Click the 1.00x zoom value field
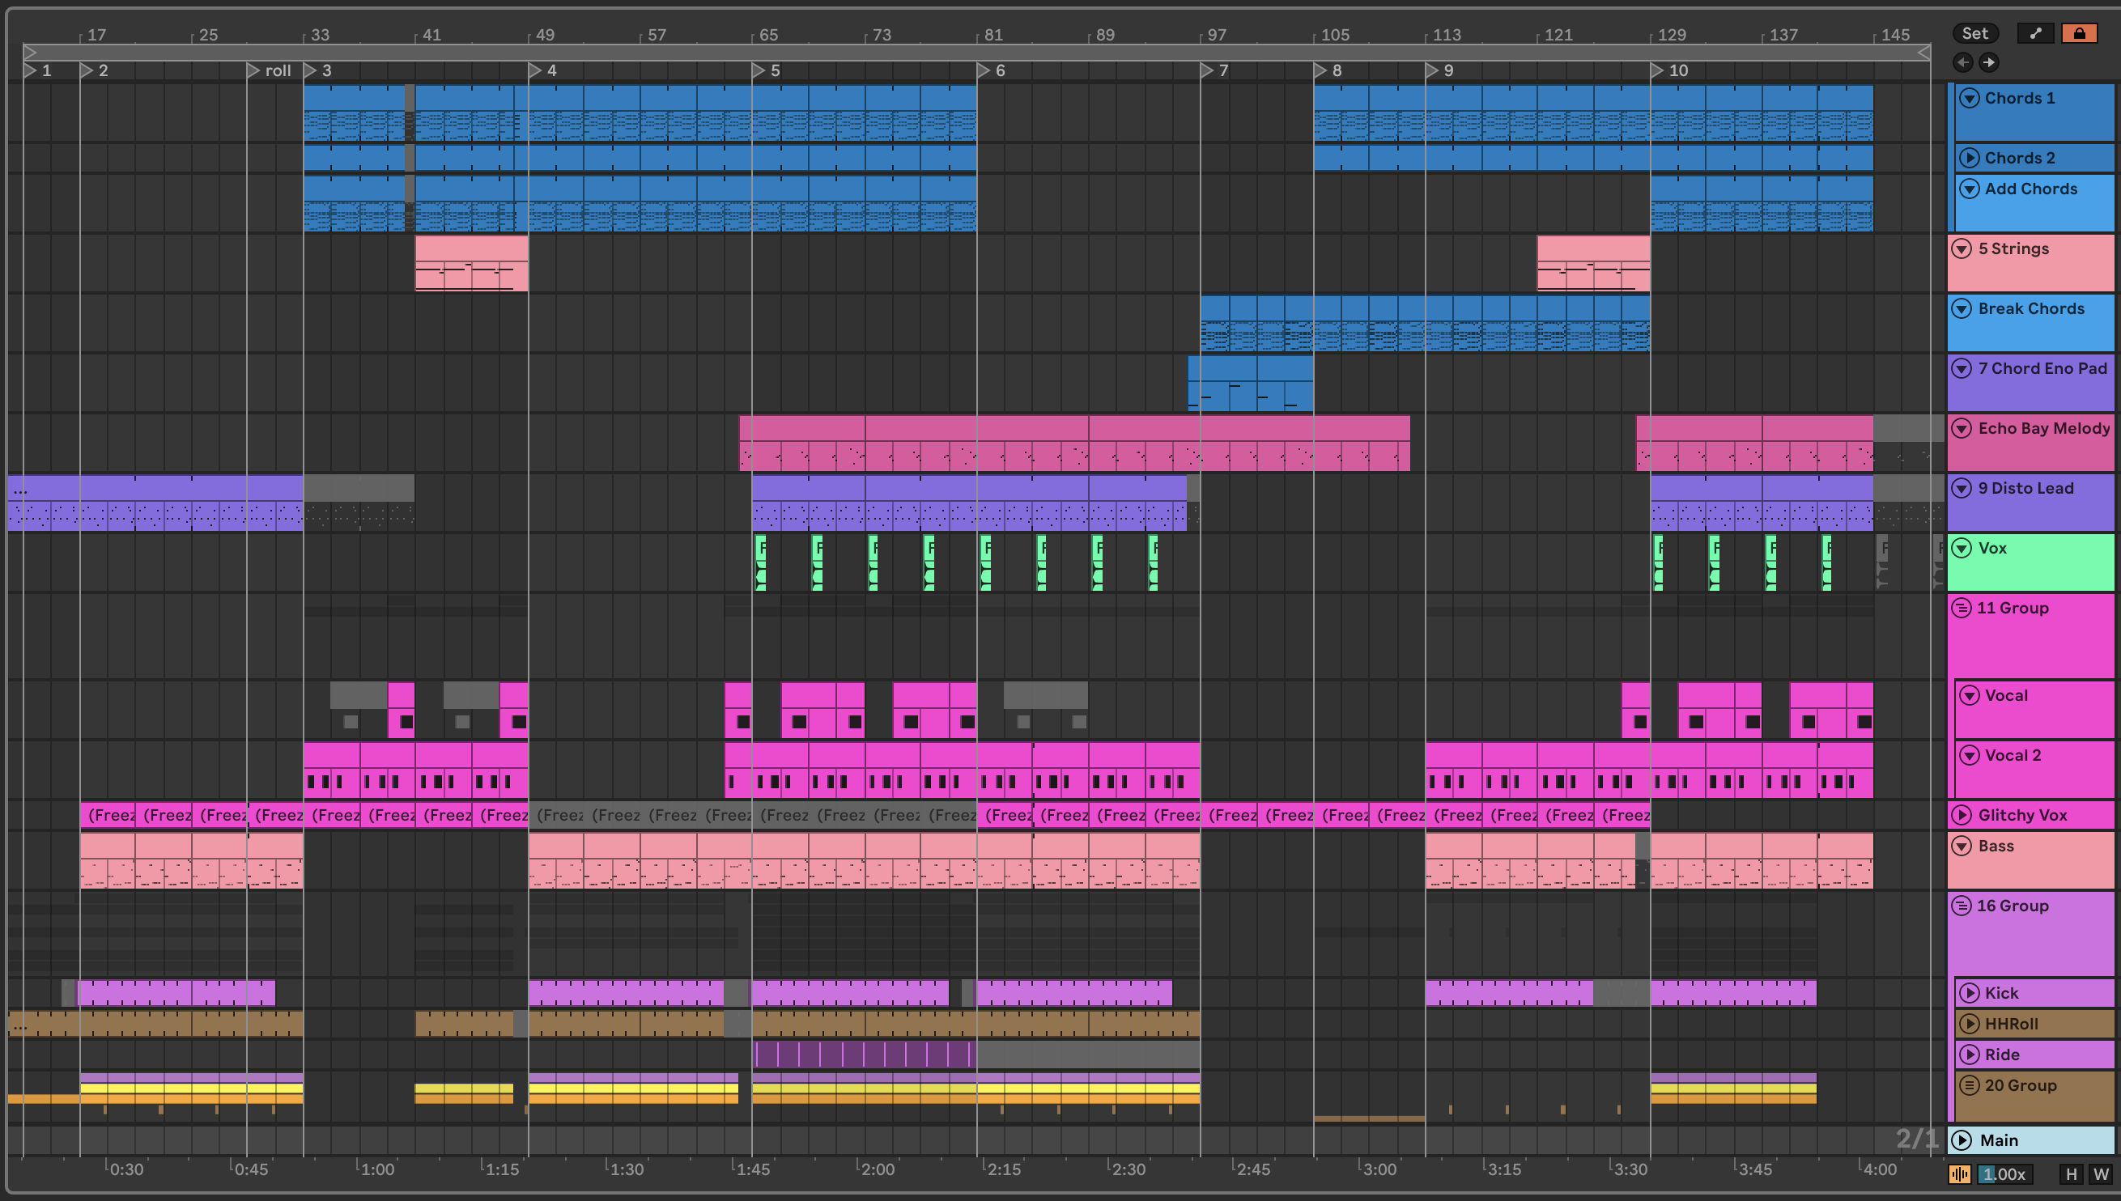2121x1201 pixels. (x=2005, y=1173)
